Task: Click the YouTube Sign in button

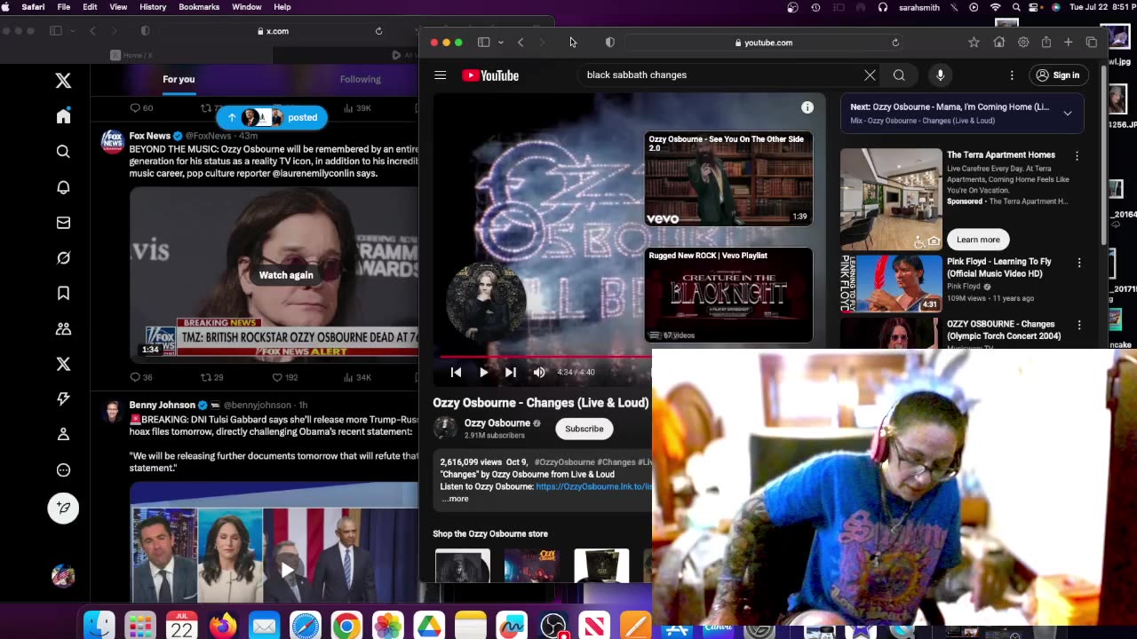Action: point(1058,75)
